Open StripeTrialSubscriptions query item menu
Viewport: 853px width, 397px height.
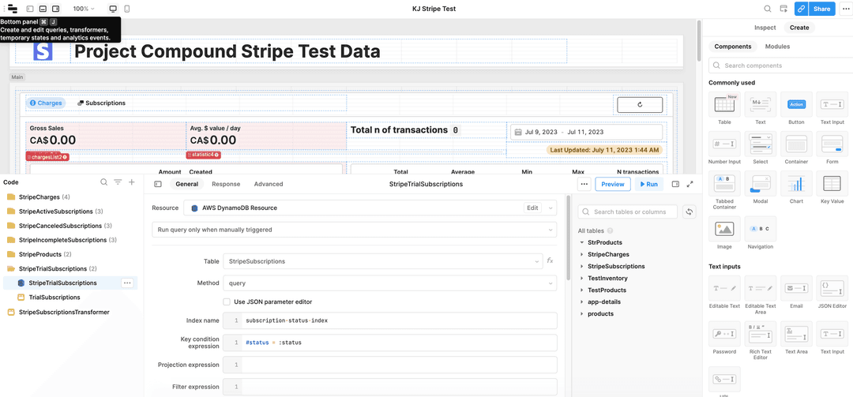126,283
